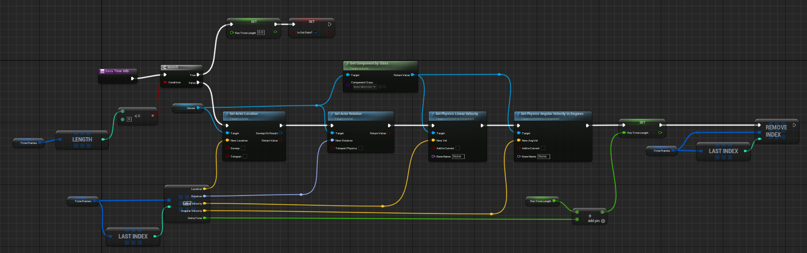
Task: Click the Branch True execution pin
Action: coord(198,75)
